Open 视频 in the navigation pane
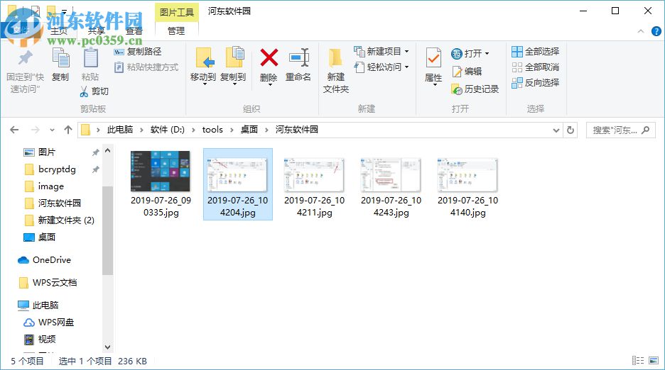This screenshot has width=665, height=370. click(x=47, y=339)
